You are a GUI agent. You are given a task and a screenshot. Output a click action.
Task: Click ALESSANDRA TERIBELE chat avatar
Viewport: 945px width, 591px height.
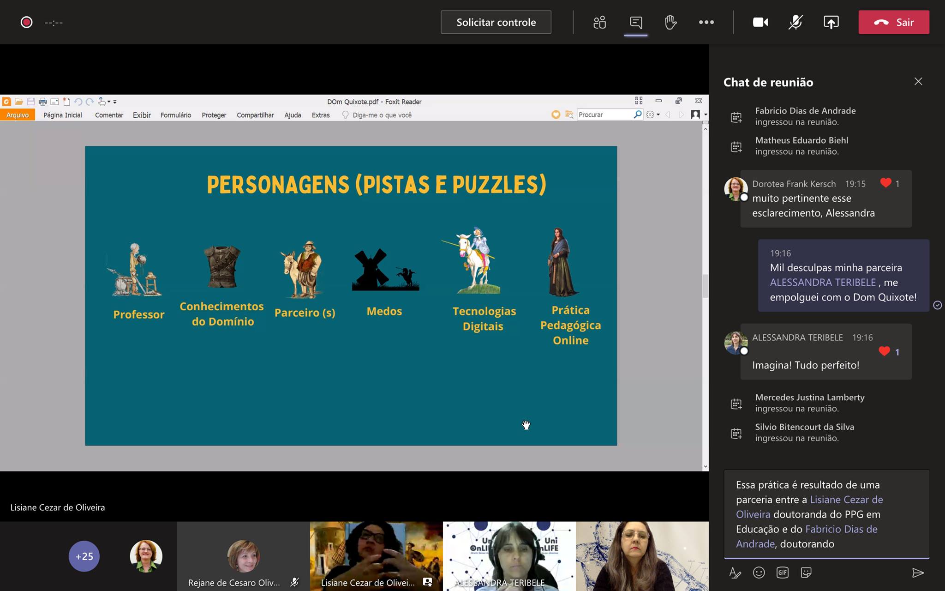(x=736, y=343)
